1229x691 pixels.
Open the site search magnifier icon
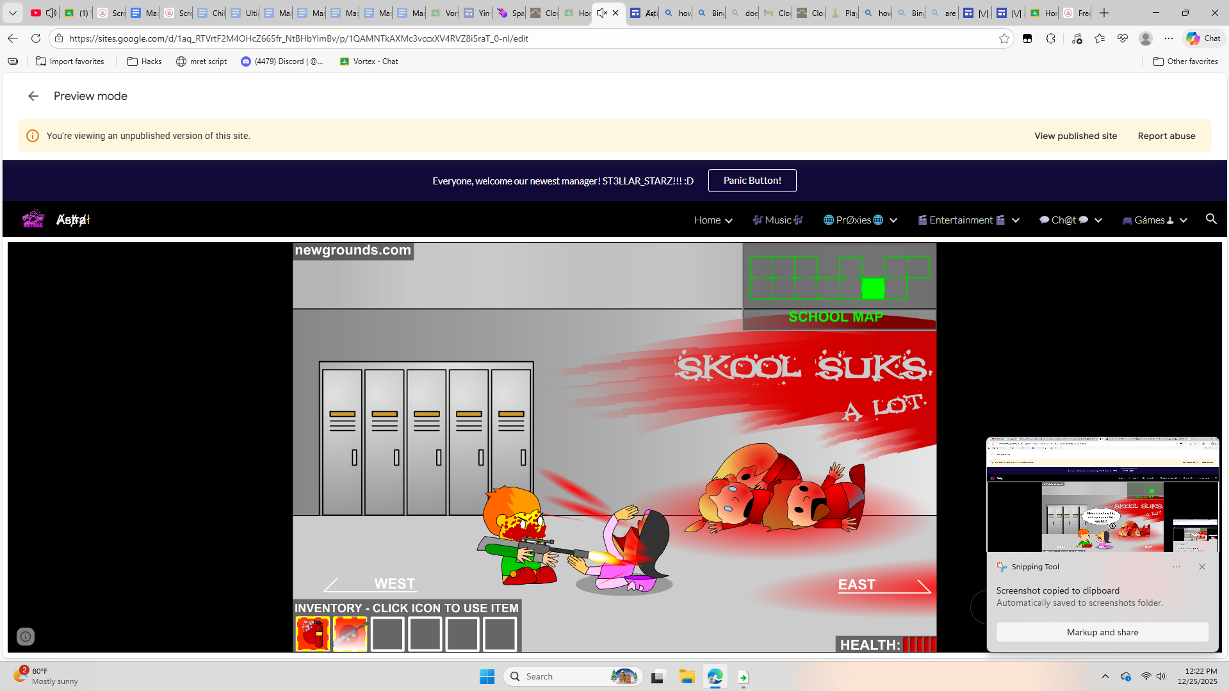click(x=1211, y=219)
